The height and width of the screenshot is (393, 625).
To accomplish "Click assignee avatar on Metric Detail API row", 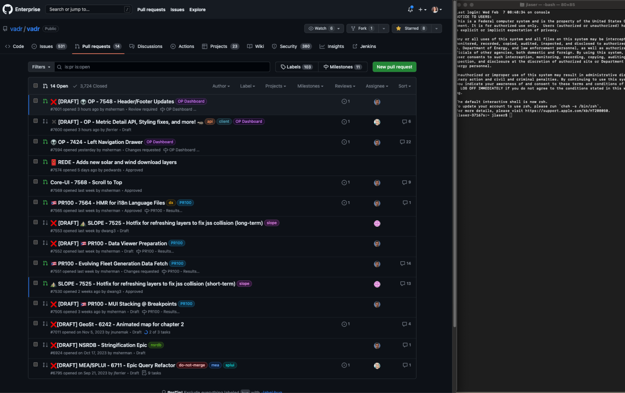I will pyautogui.click(x=377, y=122).
